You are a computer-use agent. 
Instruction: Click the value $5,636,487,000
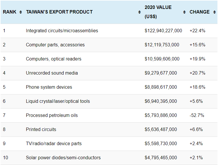tap(161, 129)
